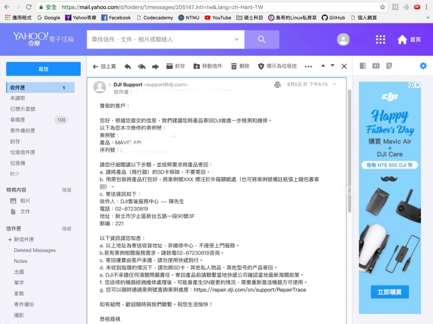The width and height of the screenshot is (433, 324).
Task: Open the 封存 archive folder in sidebar
Action: tap(15, 142)
